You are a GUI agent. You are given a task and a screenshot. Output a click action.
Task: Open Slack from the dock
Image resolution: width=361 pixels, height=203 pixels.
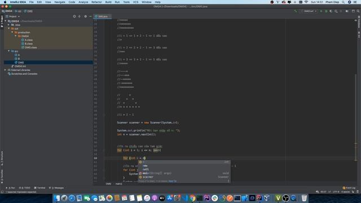(x=214, y=198)
